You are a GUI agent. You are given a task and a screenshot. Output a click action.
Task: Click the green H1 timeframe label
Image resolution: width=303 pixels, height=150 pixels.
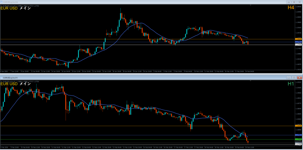pos(291,84)
